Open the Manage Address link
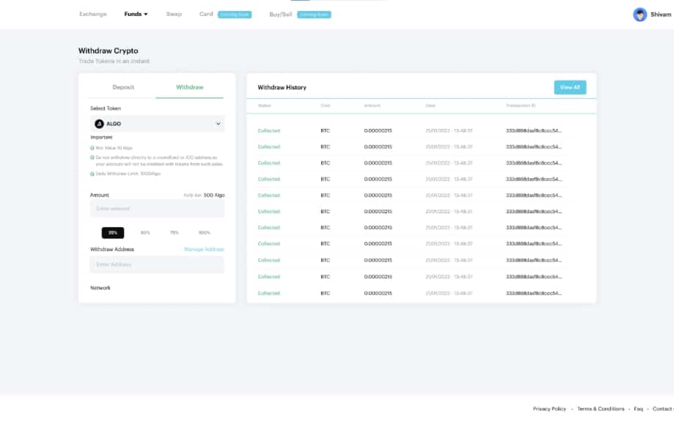This screenshot has width=674, height=422. coord(203,249)
